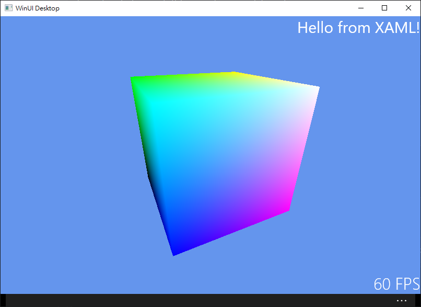Maximize the WinUI Desktop window

384,8
